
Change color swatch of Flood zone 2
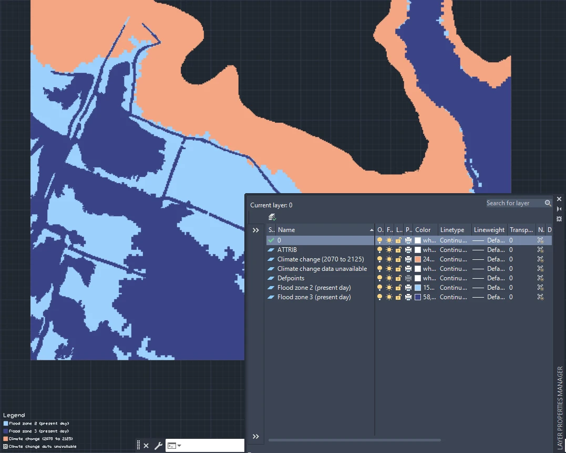[418, 288]
